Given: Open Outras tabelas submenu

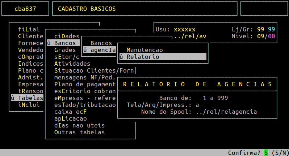Looking at the screenshot, I should point(79,132).
